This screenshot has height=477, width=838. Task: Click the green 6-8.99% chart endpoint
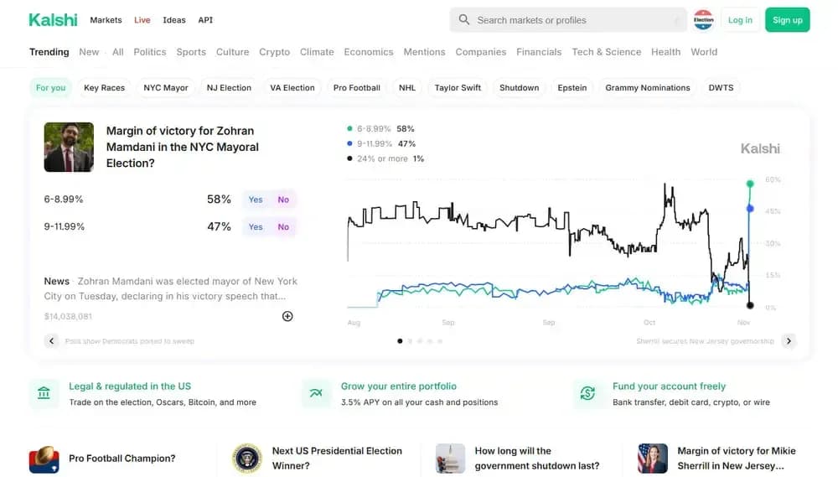tap(750, 184)
